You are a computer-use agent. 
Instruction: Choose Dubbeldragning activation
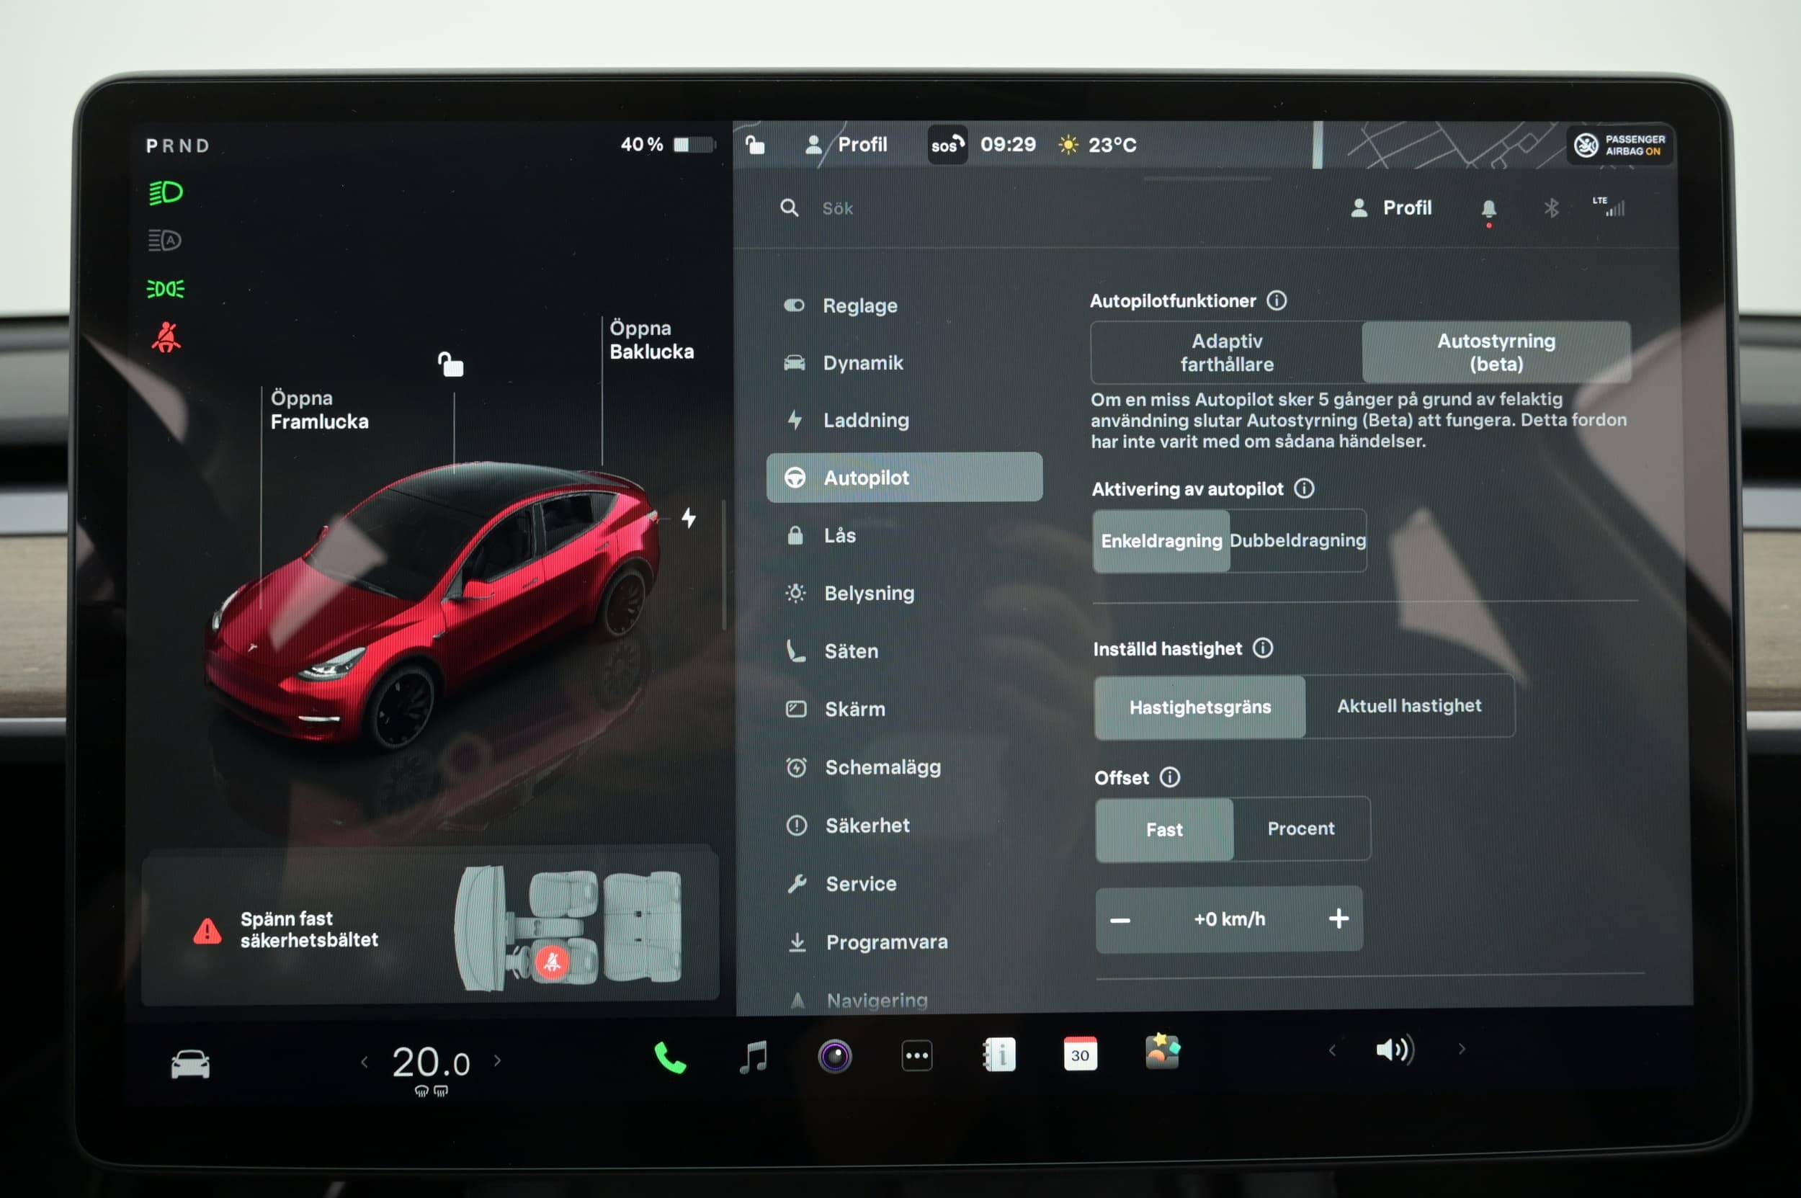tap(1297, 540)
